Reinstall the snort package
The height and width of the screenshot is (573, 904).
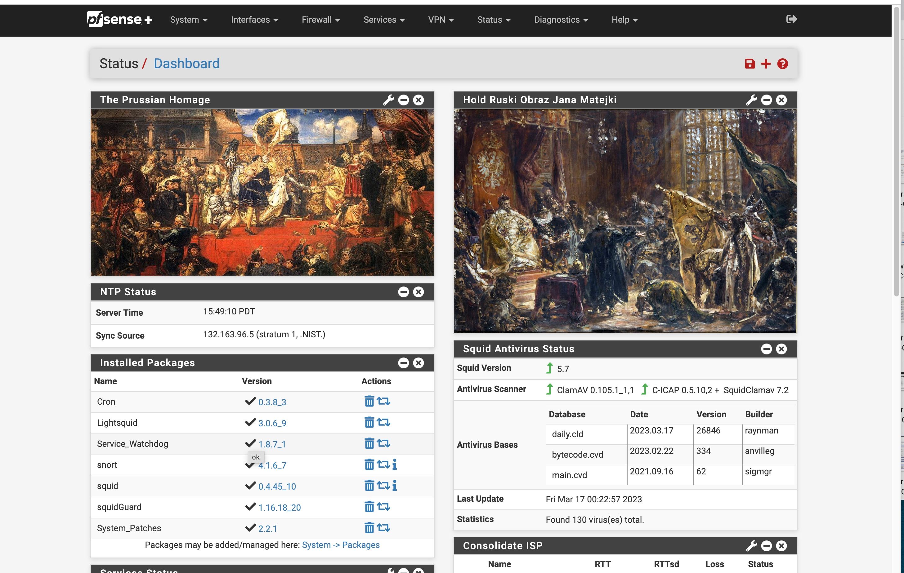[383, 464]
